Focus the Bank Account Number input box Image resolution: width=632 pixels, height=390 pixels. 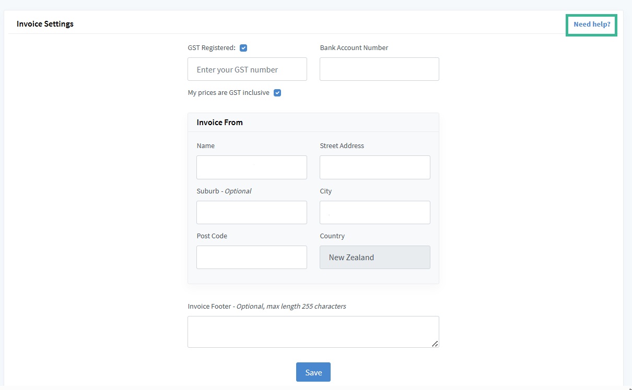click(x=379, y=69)
